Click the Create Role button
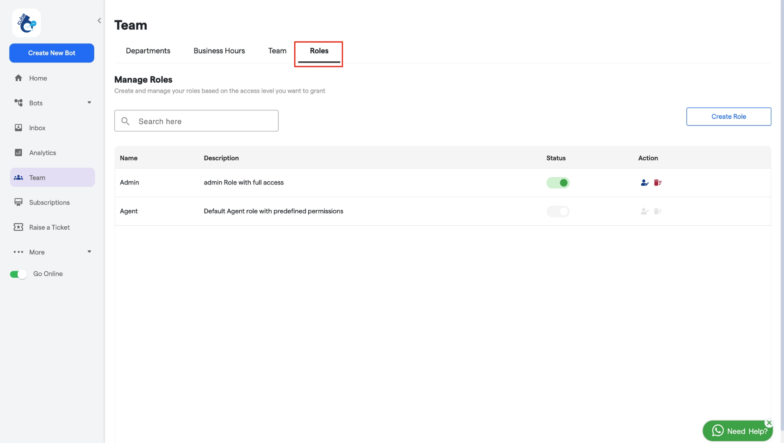The image size is (784, 443). (728, 116)
